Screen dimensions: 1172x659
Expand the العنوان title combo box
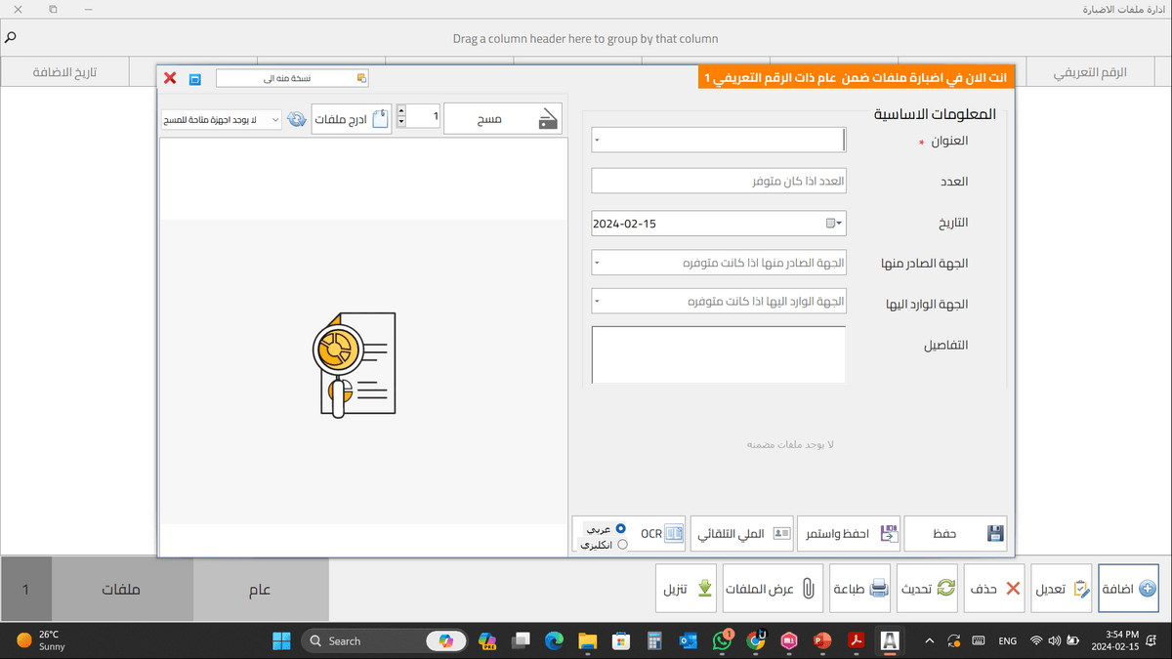(597, 141)
